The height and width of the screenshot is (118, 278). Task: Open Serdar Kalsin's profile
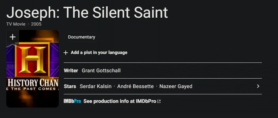coord(95,86)
